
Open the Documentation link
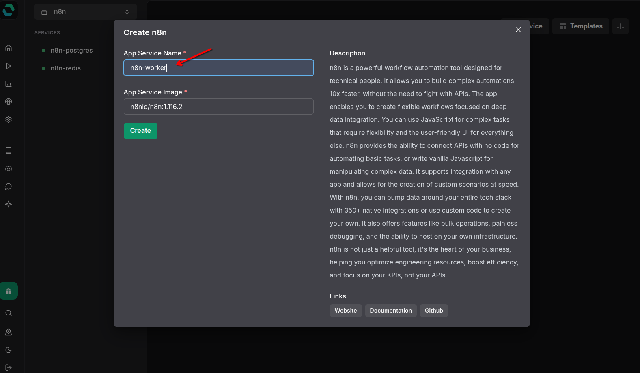click(391, 311)
